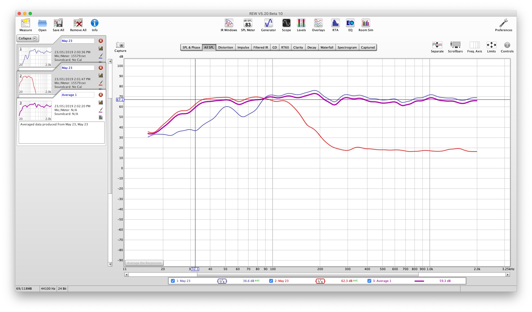Screen dimensions: 532x312
Task: Open the red 1/6 smoothing selector
Action: (x=320, y=281)
